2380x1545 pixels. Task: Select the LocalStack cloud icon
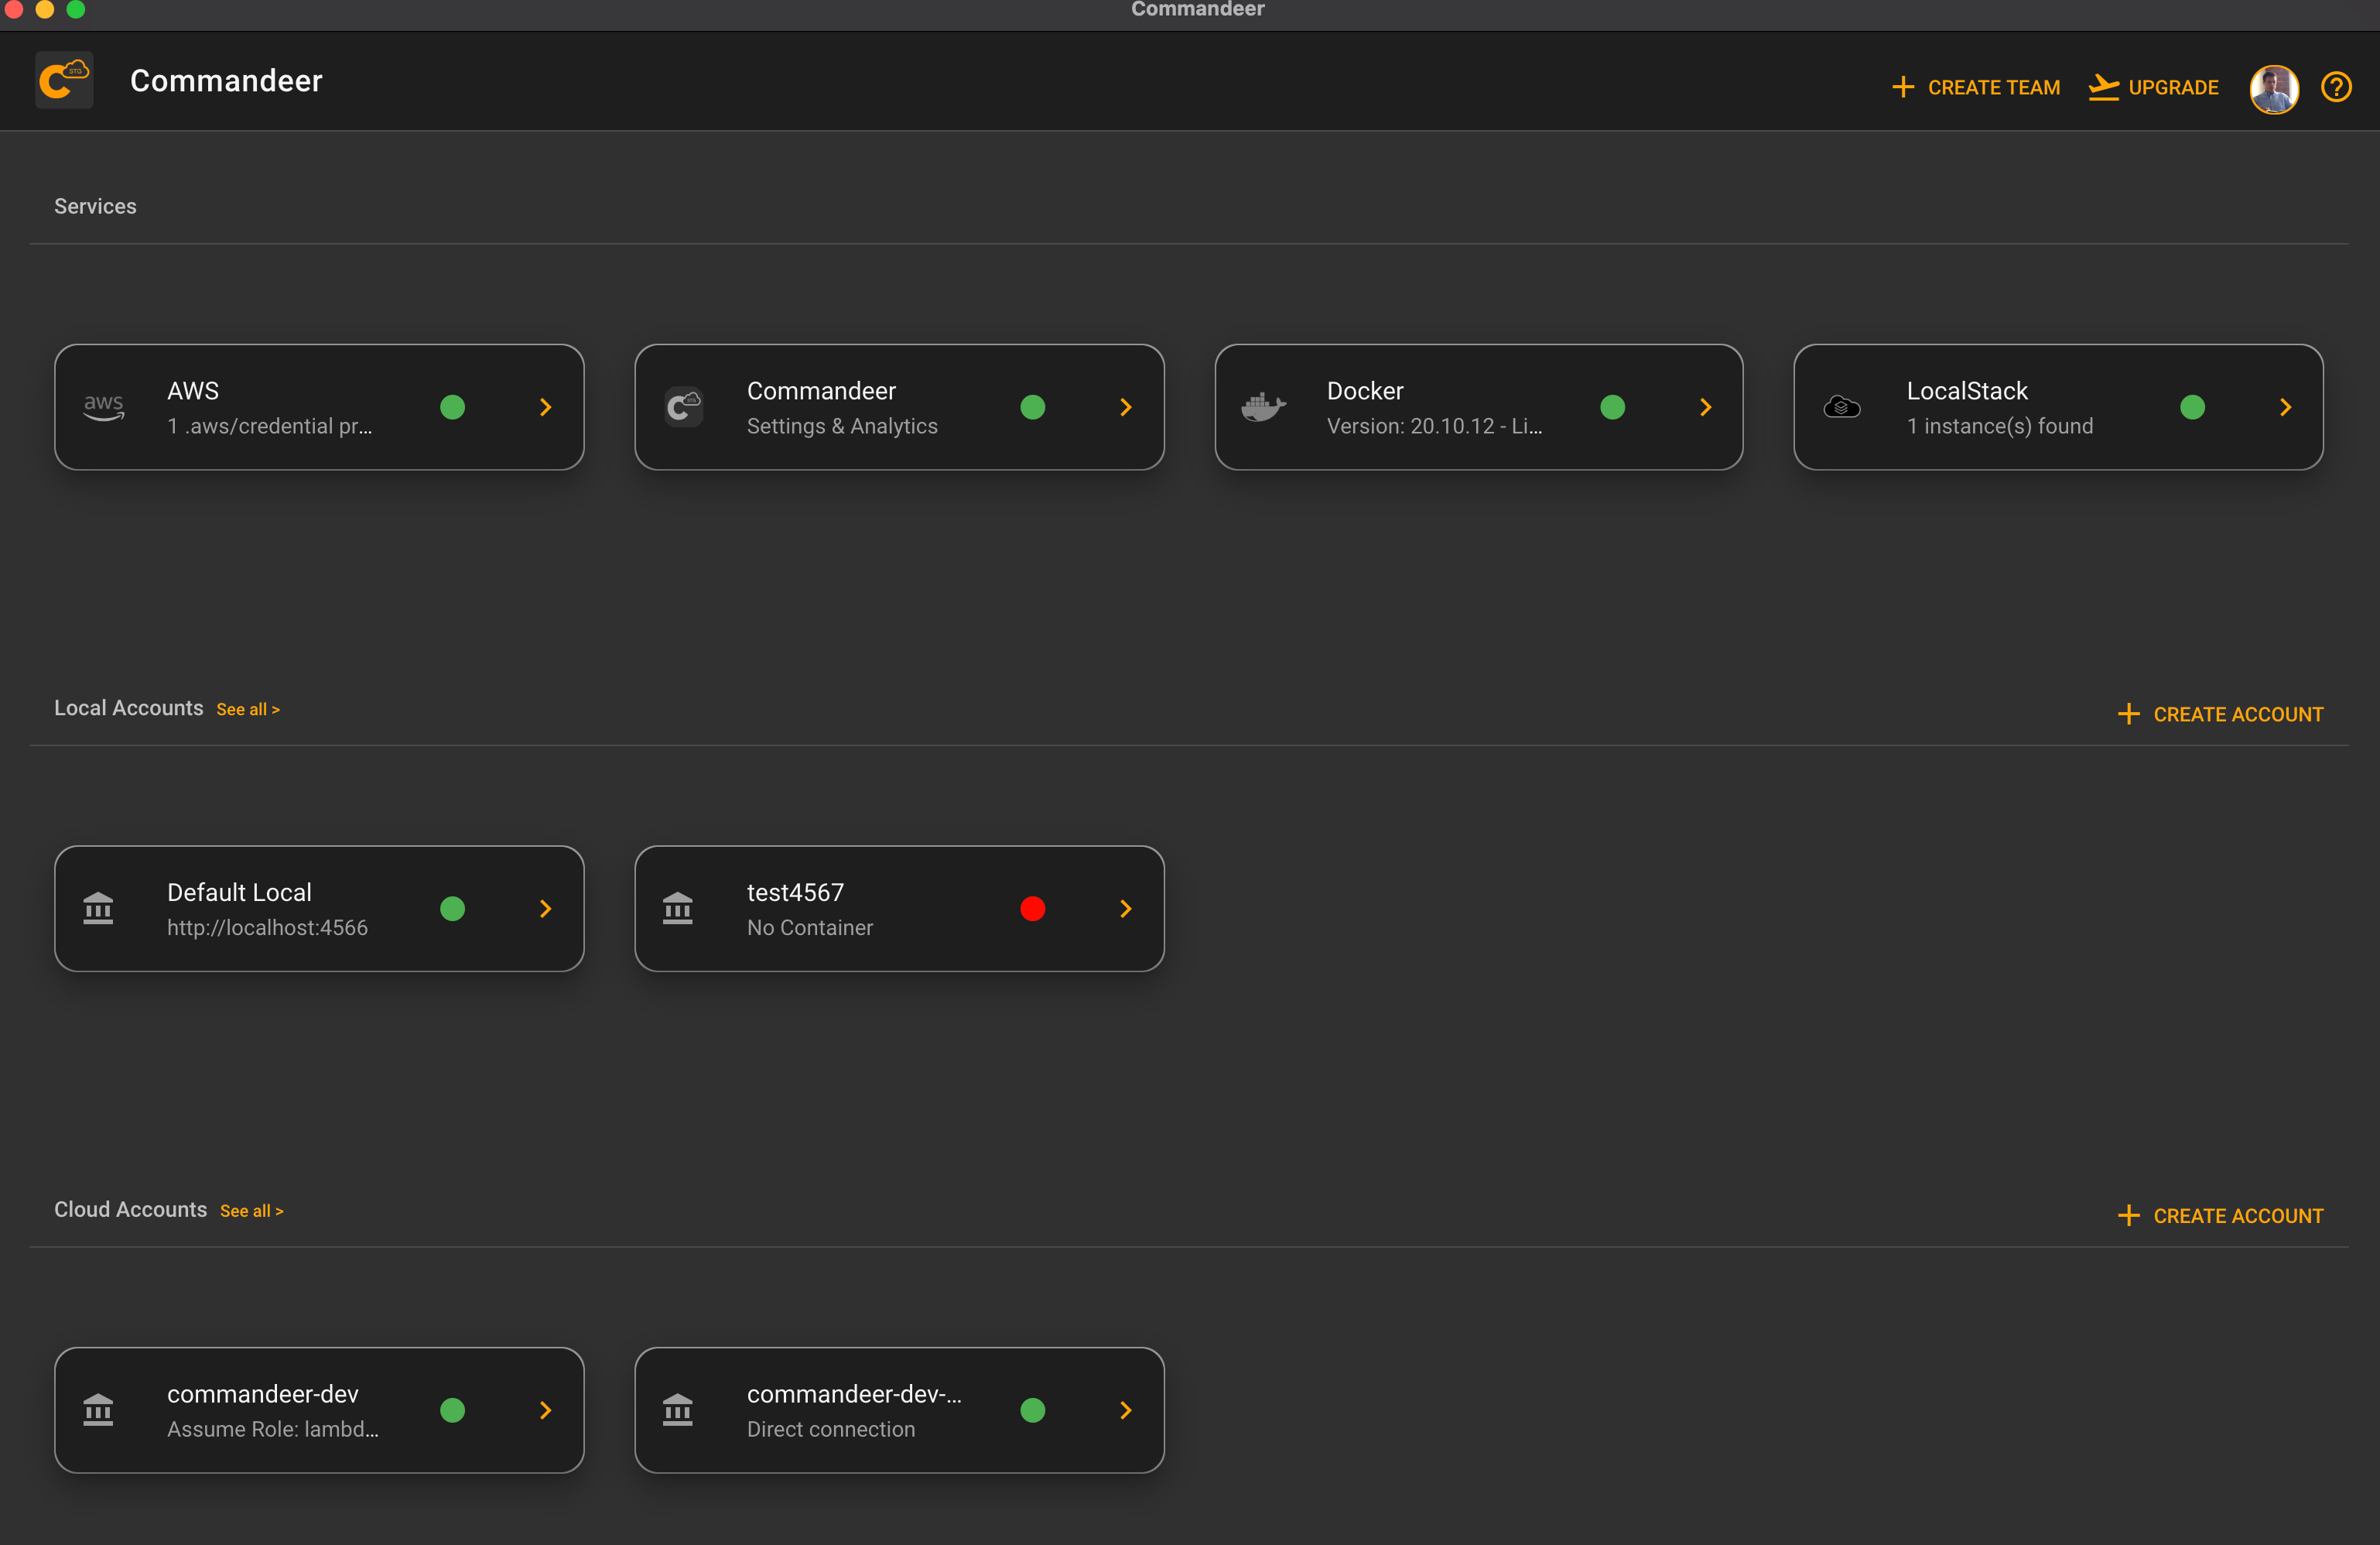tap(1845, 406)
